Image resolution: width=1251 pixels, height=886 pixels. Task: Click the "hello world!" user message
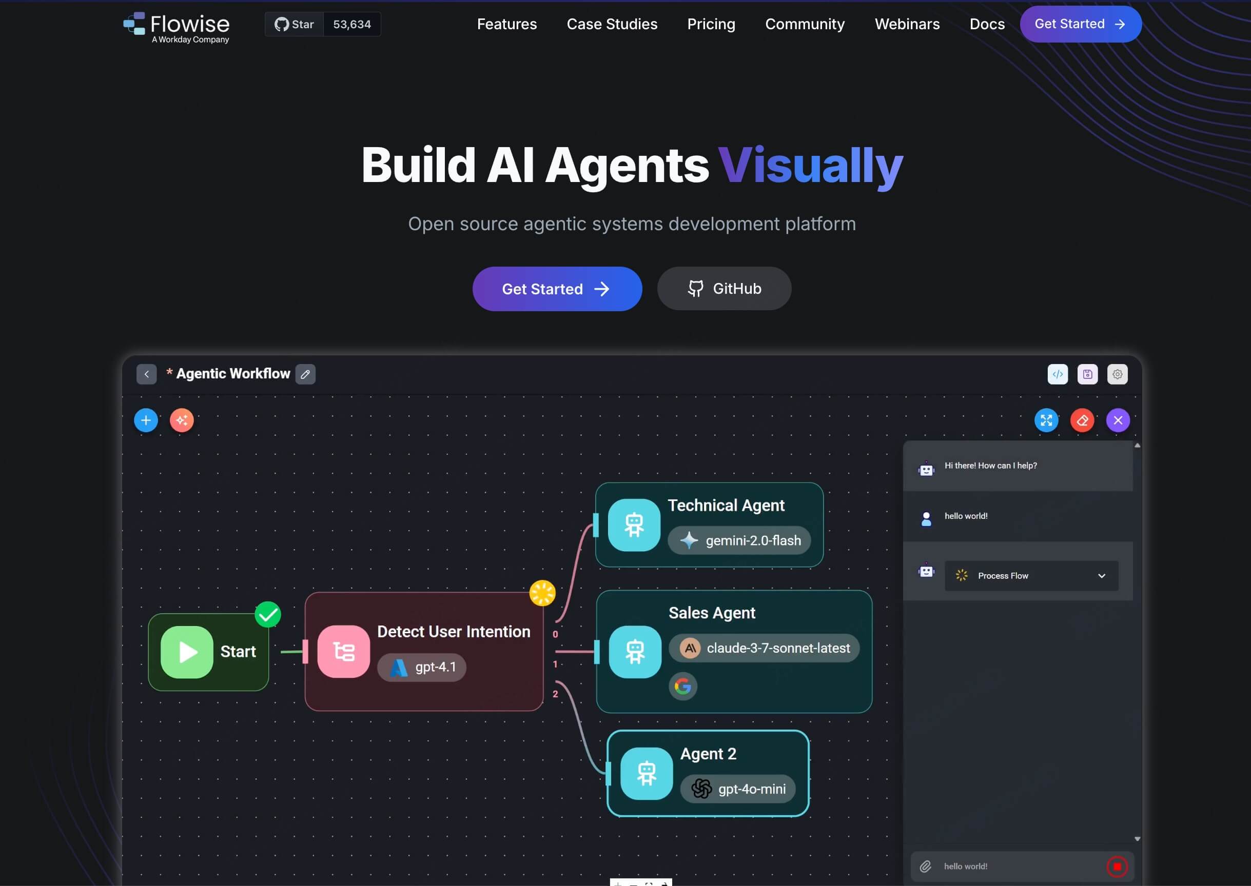click(x=966, y=516)
